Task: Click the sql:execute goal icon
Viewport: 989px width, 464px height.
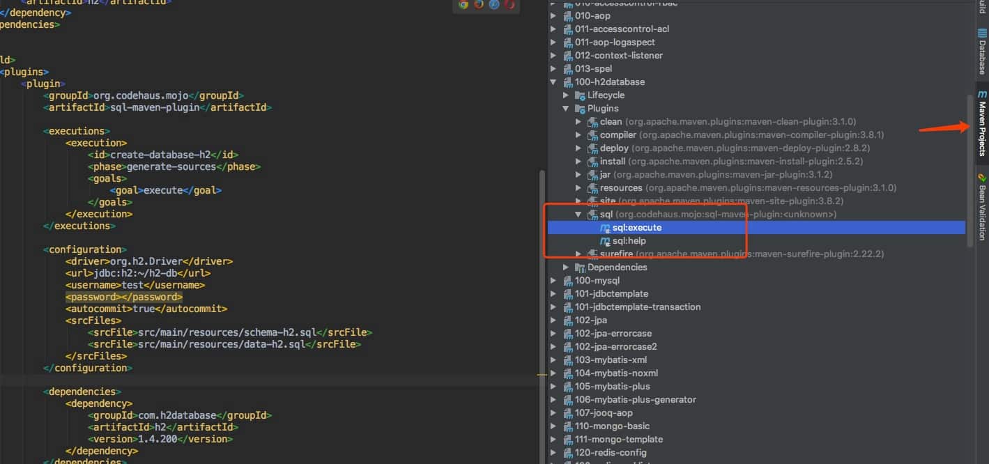Action: click(x=605, y=228)
